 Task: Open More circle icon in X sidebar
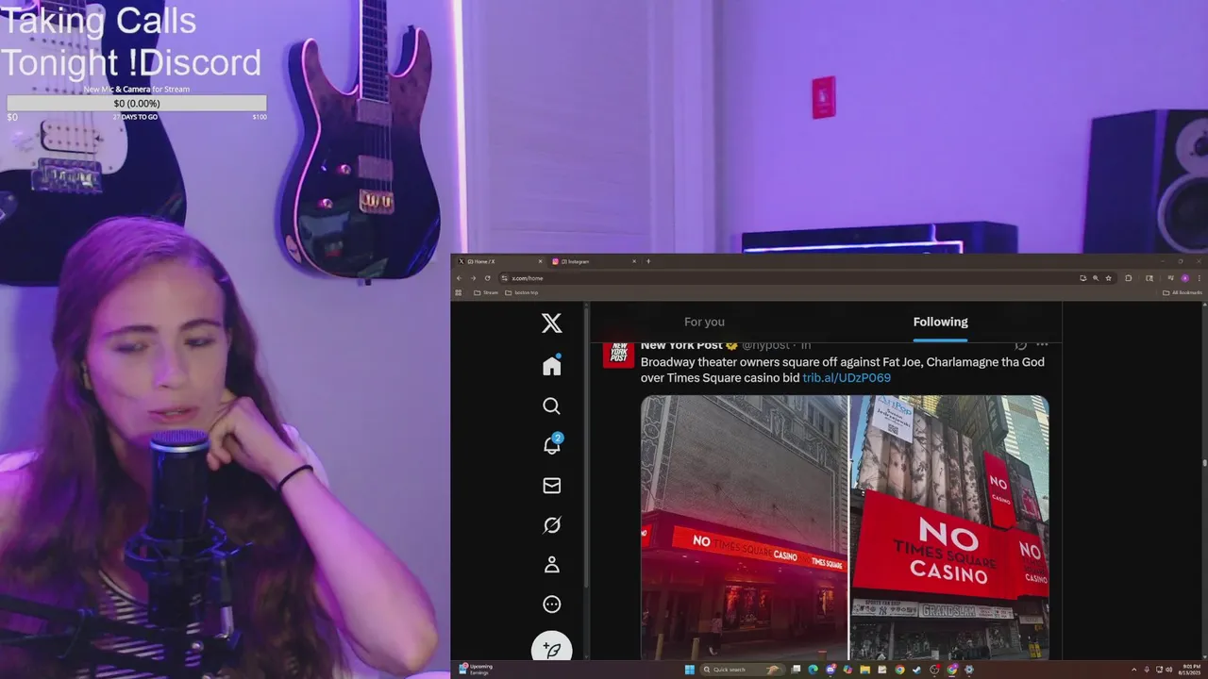point(552,604)
